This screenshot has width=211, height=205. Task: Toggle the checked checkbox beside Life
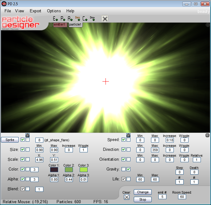(x=123, y=179)
